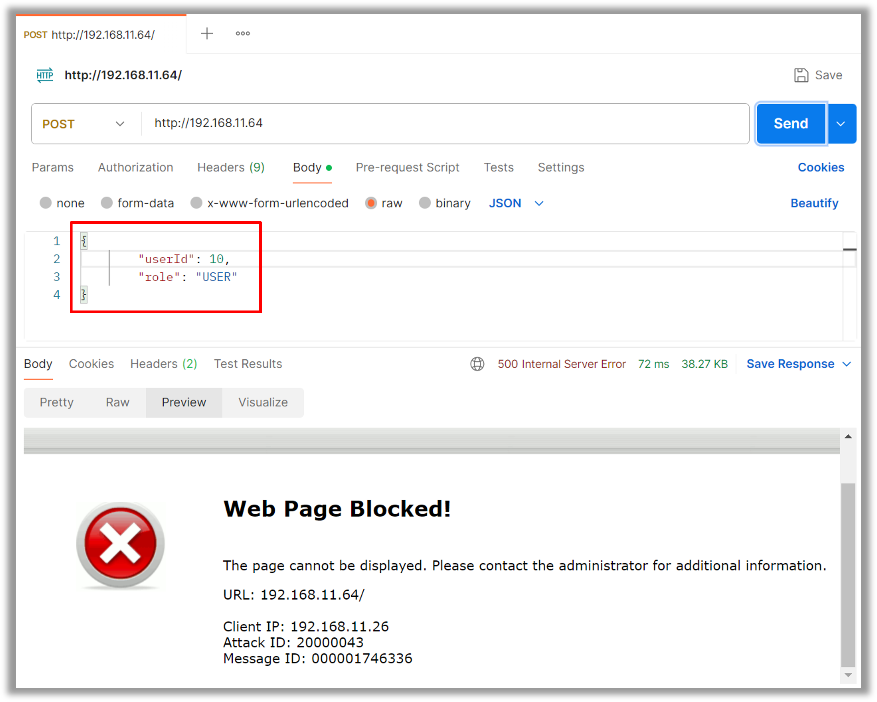Switch to the Pretty response view

tap(56, 403)
